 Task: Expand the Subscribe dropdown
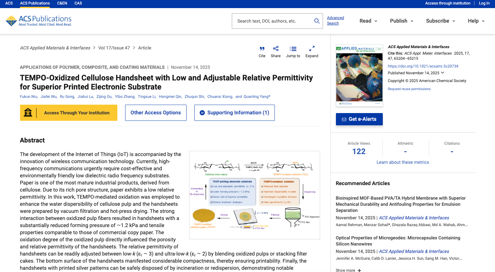click(440, 21)
